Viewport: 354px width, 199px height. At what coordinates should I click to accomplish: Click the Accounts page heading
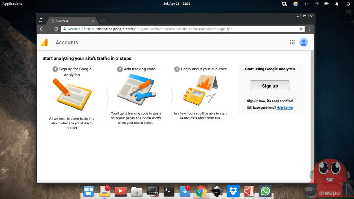(67, 42)
